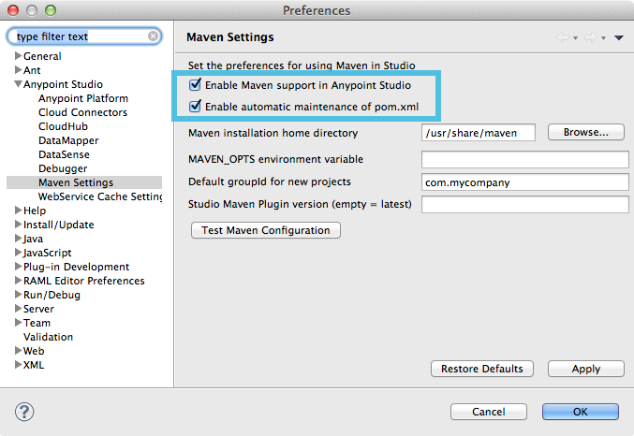Click the Install/Update tree label
Screen dimensions: 634x436
pos(59,225)
